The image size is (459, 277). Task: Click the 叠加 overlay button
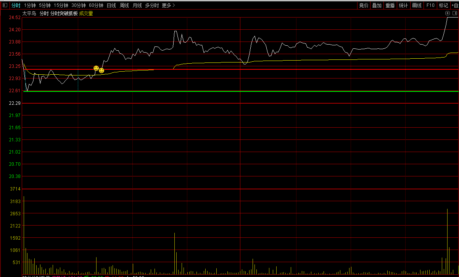coord(377,5)
